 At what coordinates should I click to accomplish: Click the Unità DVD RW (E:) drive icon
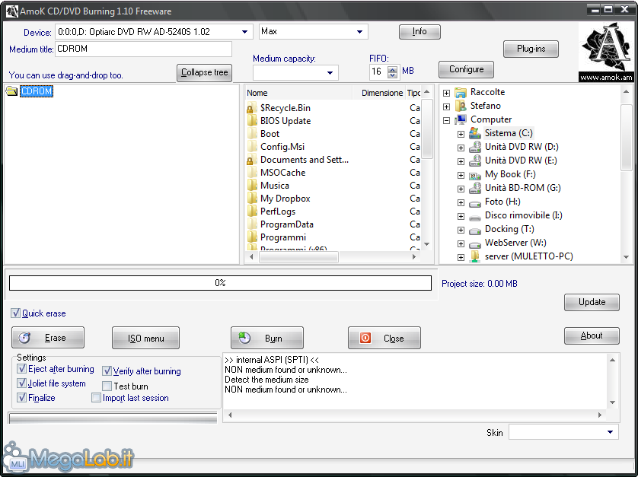coord(475,161)
